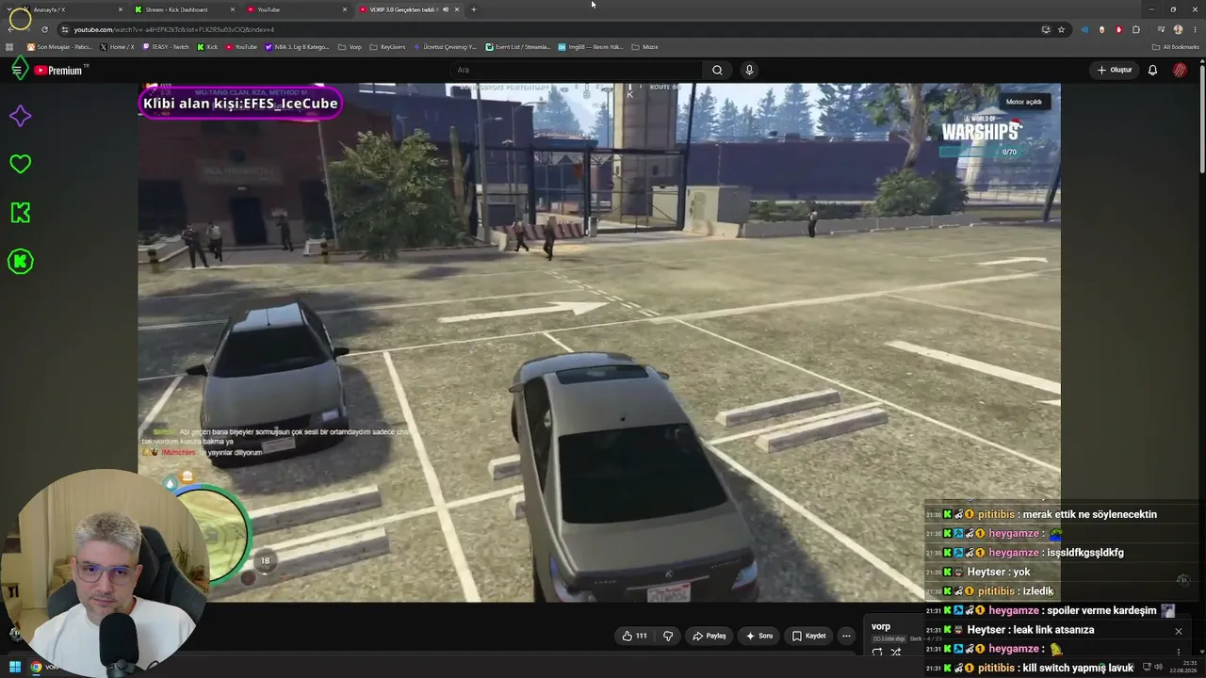Open the TEASY - Twitch bookmark

pyautogui.click(x=166, y=46)
